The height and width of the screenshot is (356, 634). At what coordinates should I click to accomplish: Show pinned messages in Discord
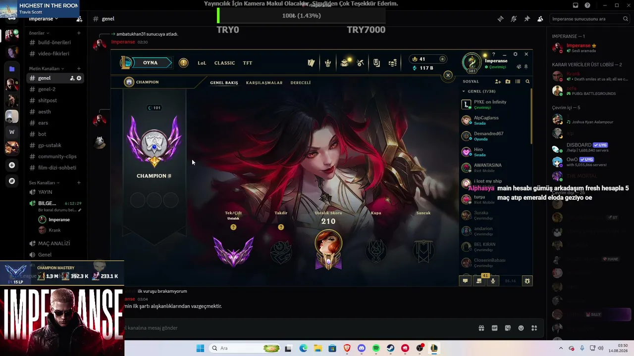pos(527,19)
